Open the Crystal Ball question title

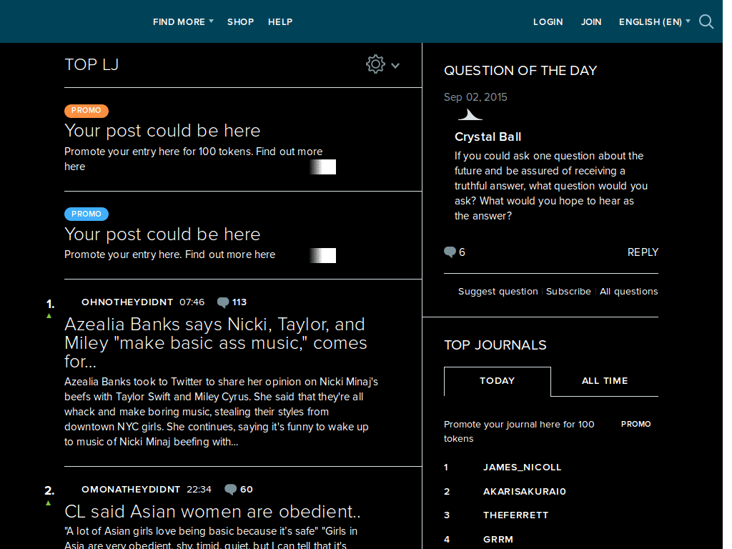point(488,137)
